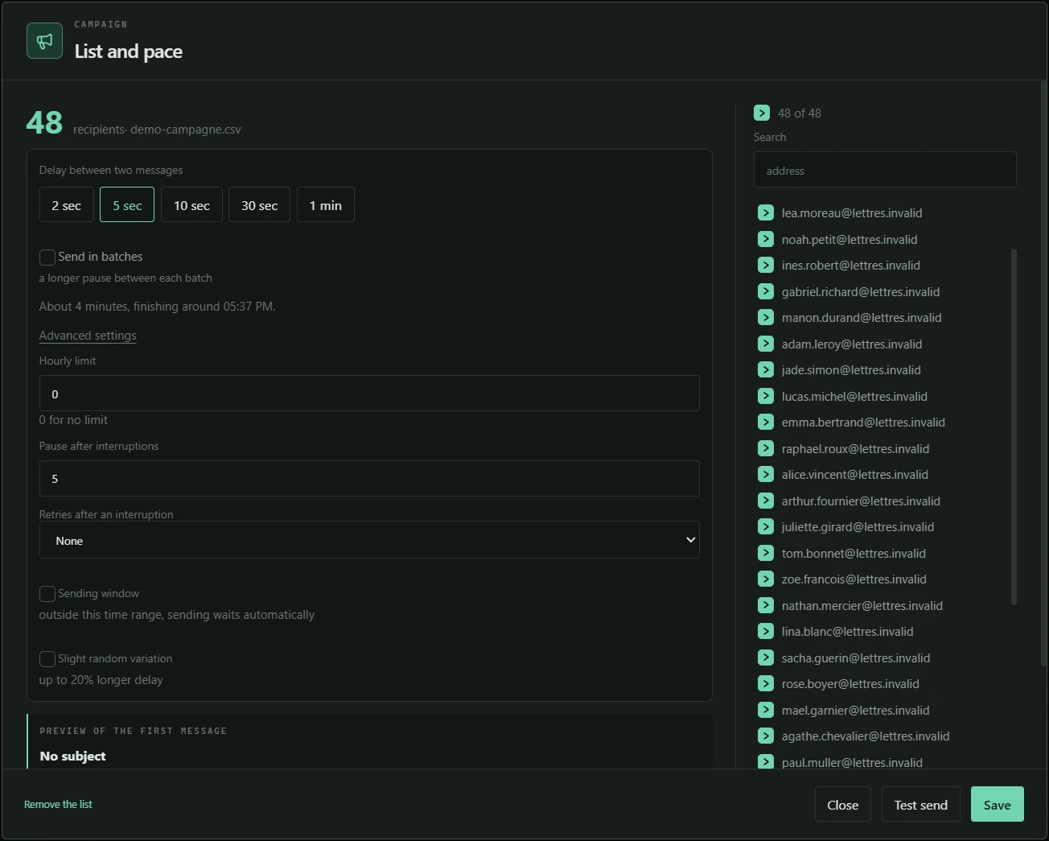Check the Slight random variation option
This screenshot has height=841, width=1049.
pos(47,659)
